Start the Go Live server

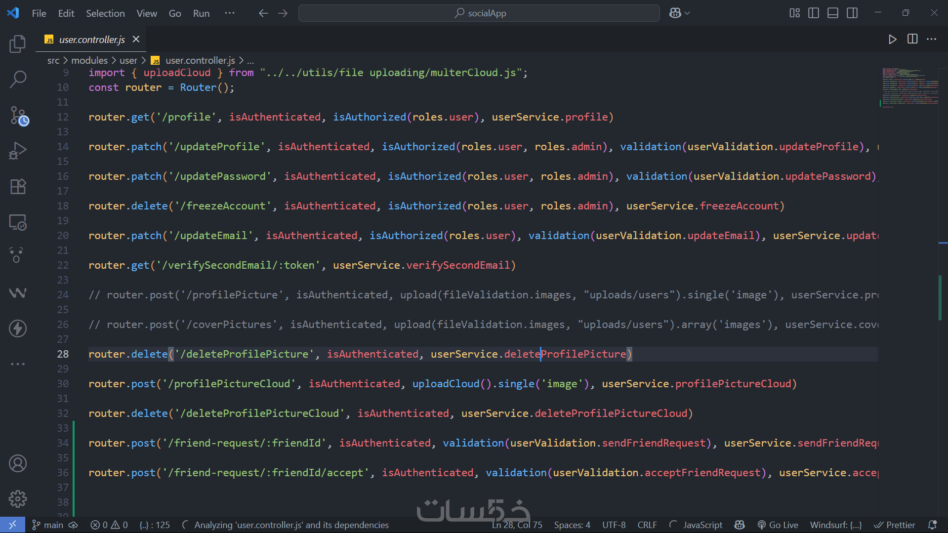[x=778, y=525]
